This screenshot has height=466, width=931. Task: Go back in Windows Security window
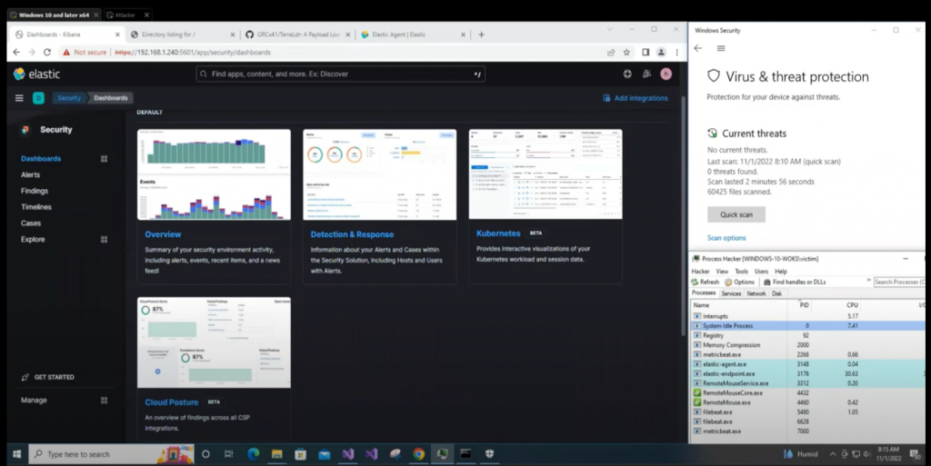698,48
